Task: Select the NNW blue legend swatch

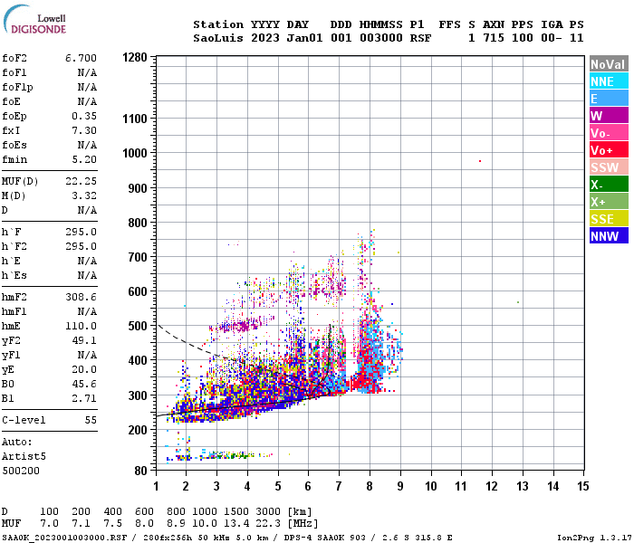Action: [609, 236]
